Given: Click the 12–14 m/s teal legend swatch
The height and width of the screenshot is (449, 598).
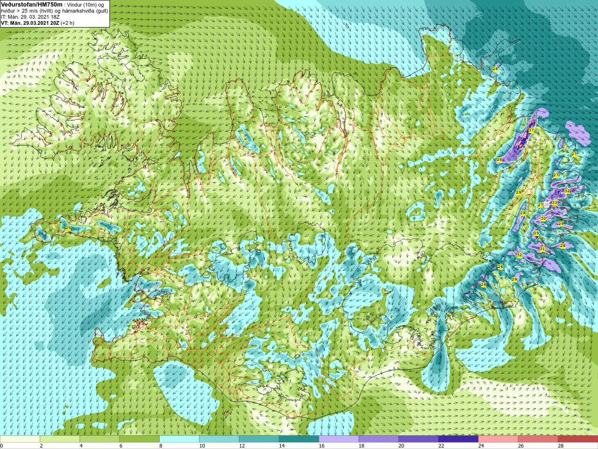Looking at the screenshot, I should (259, 439).
